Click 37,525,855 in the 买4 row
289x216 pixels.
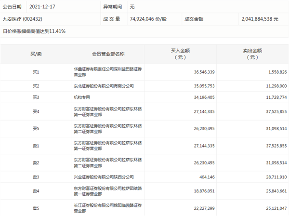pyautogui.click(x=276, y=111)
